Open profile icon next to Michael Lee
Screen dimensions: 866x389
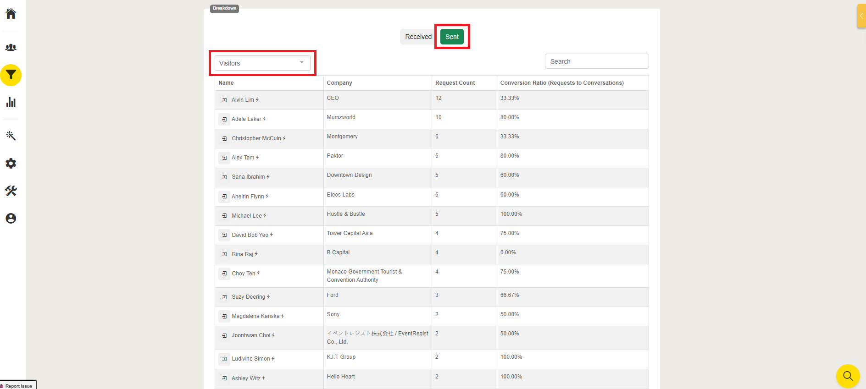pyautogui.click(x=224, y=216)
